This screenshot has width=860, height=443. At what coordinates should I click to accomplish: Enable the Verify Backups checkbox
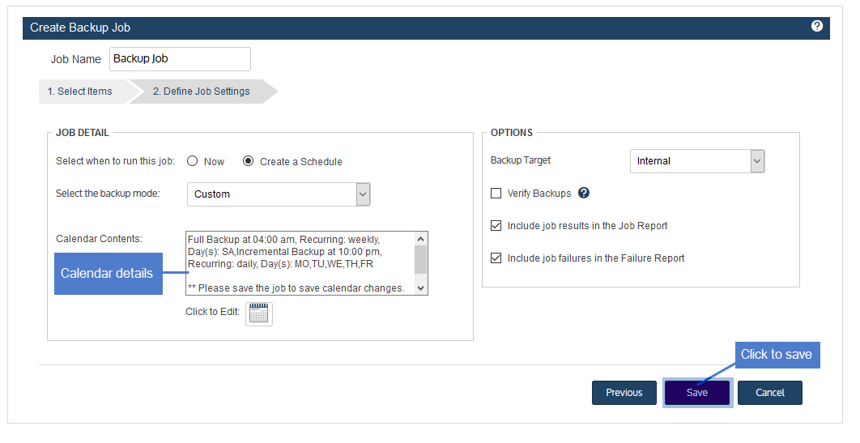tap(496, 193)
